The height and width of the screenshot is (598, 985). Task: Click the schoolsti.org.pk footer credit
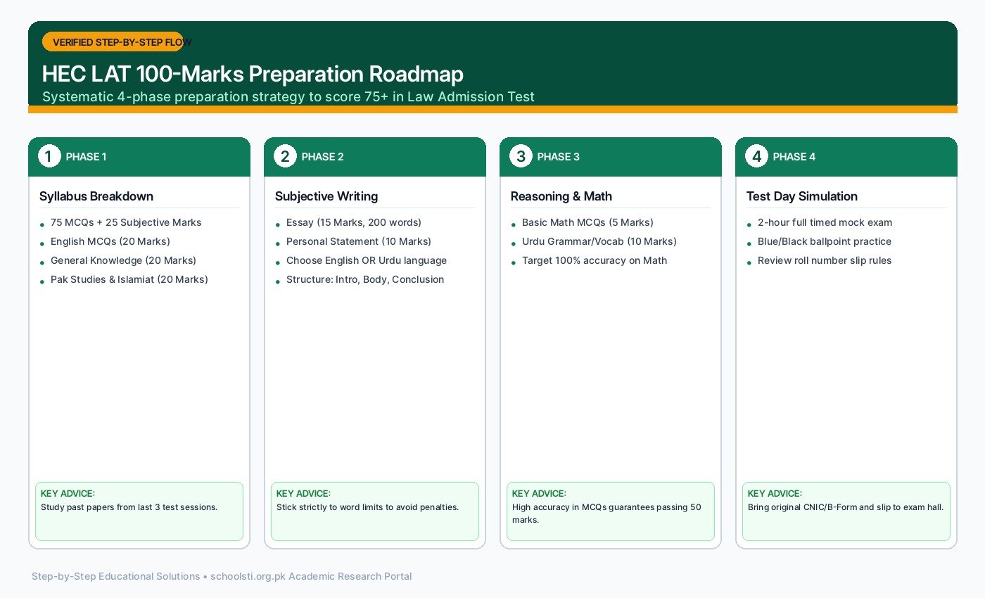tap(222, 576)
